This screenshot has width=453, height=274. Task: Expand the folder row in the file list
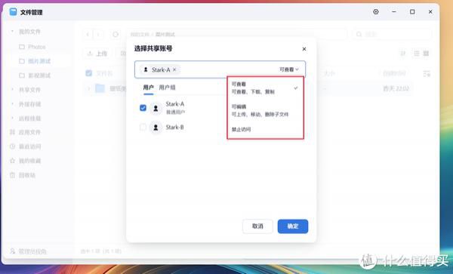click(88, 88)
